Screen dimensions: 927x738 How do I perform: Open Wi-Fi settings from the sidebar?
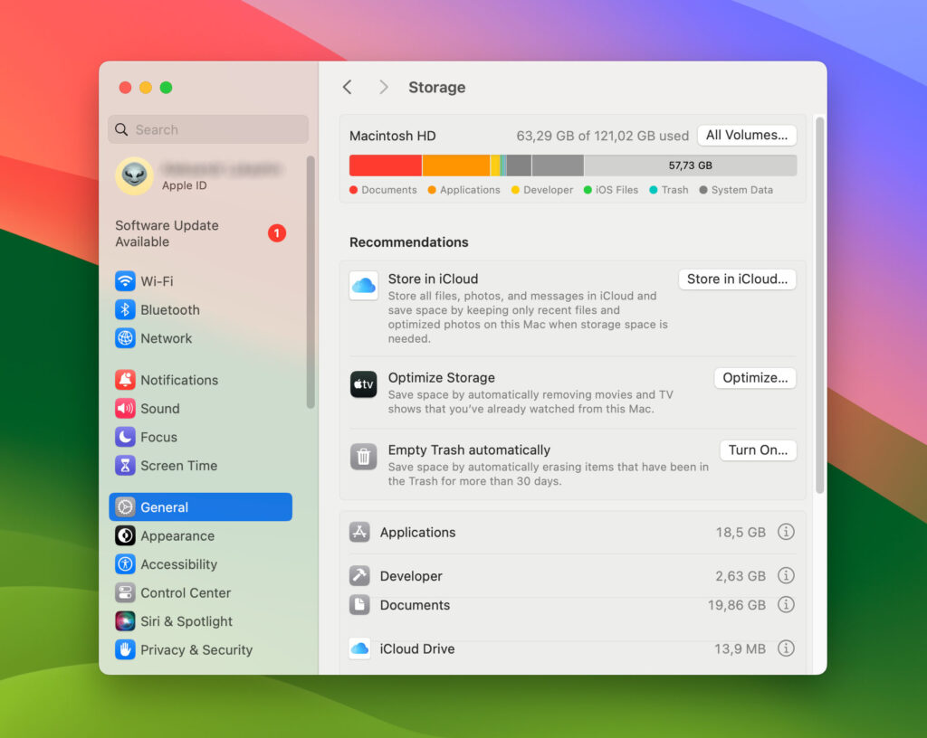click(164, 280)
